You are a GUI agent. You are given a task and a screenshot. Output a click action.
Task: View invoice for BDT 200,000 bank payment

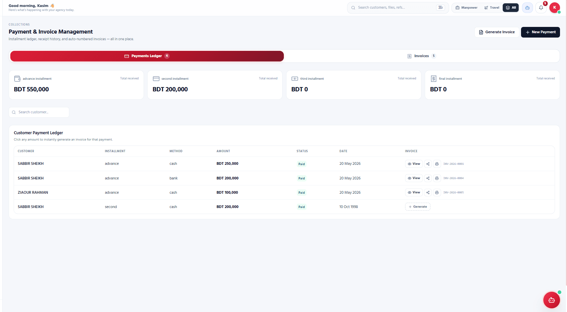[414, 178]
